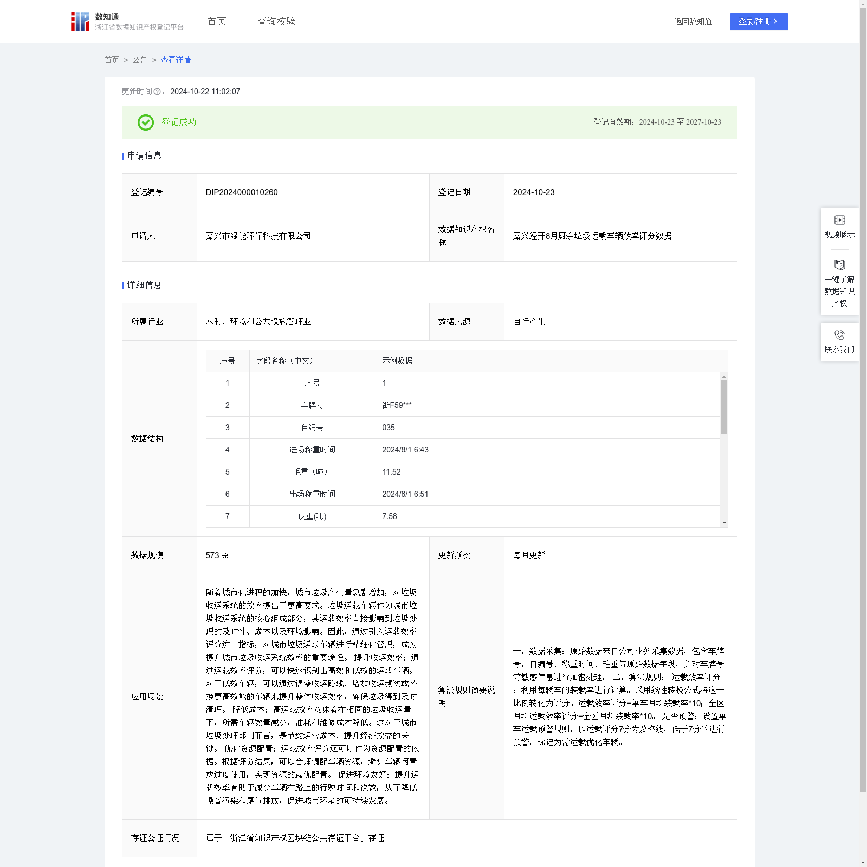Go to the 首页 navigation tab
Screen dimensions: 867x867
(217, 22)
